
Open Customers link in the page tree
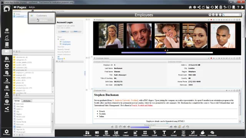(x=66, y=42)
